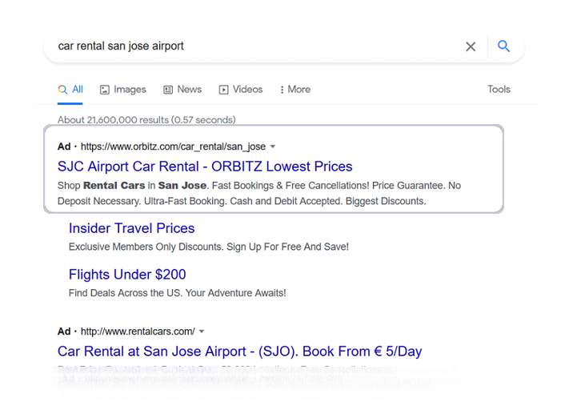Open Car Rental at San Jose Airport link
Image resolution: width=573 pixels, height=410 pixels.
coord(239,352)
